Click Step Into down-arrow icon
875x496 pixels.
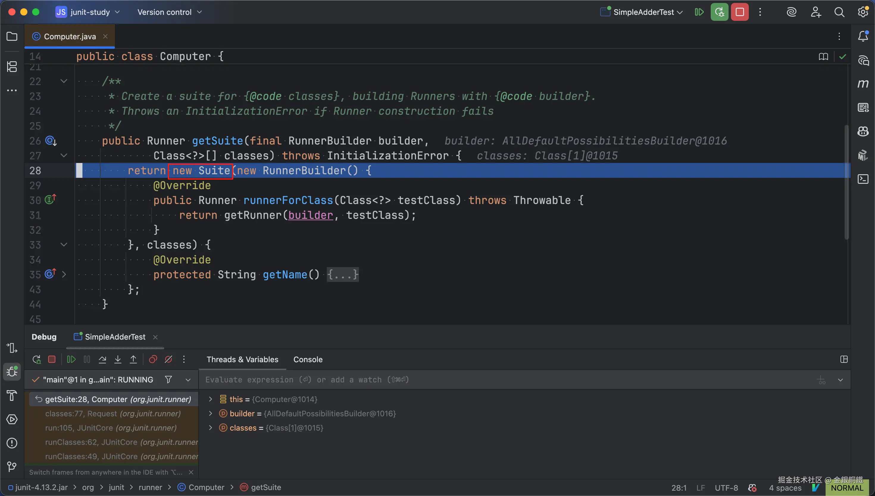pos(118,360)
